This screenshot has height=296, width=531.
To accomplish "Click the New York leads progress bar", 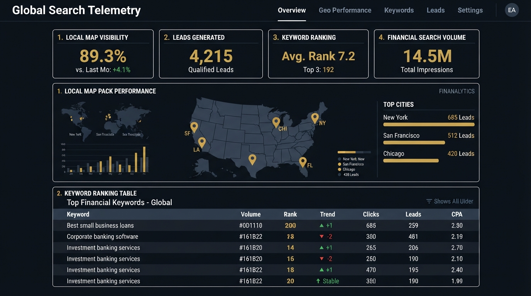I will coord(429,124).
